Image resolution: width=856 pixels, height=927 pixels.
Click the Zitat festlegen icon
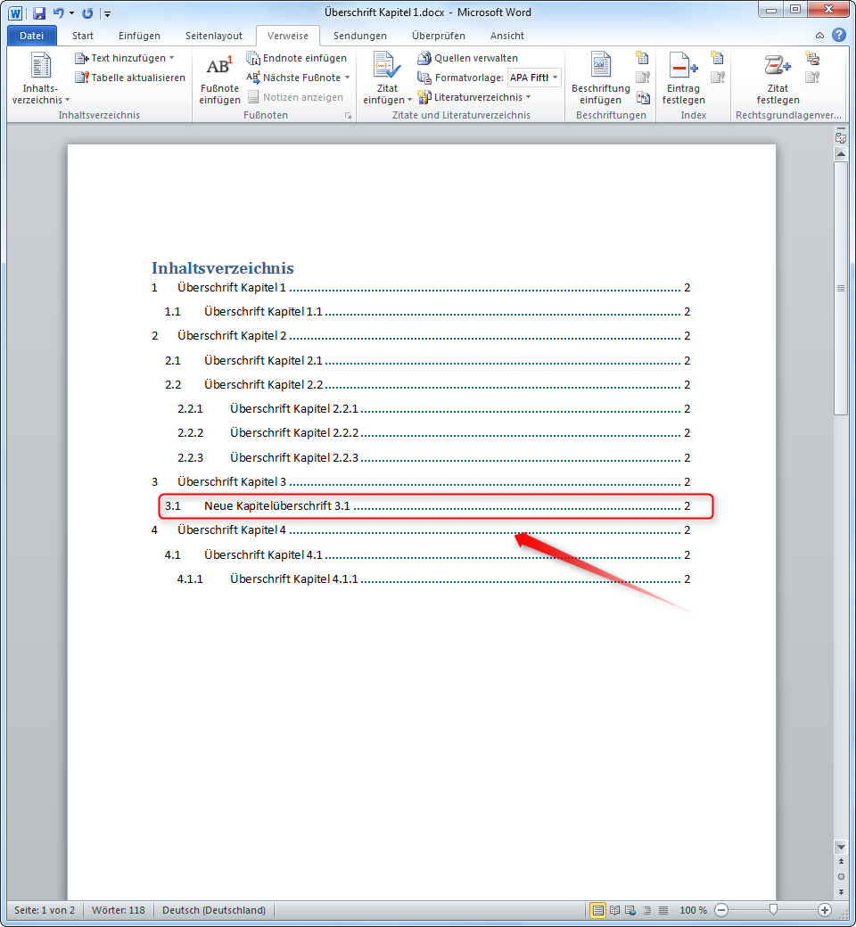(778, 67)
